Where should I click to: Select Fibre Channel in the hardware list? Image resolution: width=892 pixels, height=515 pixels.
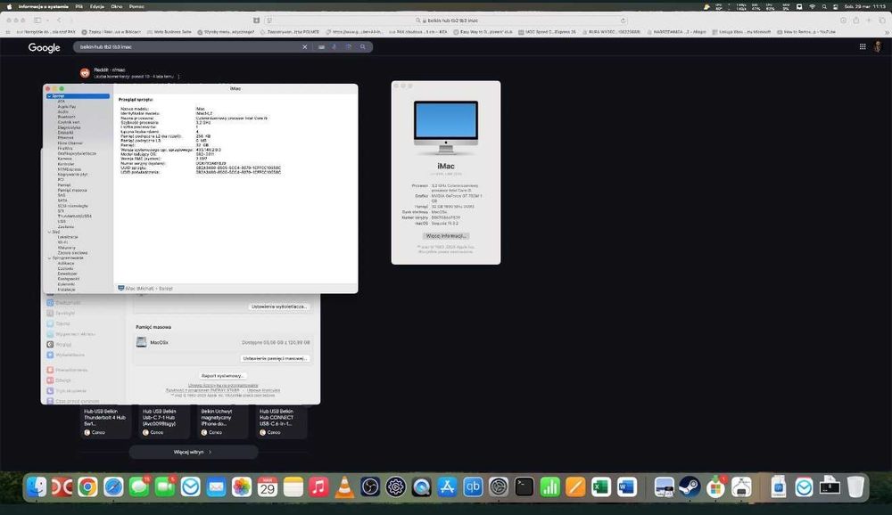click(x=70, y=143)
